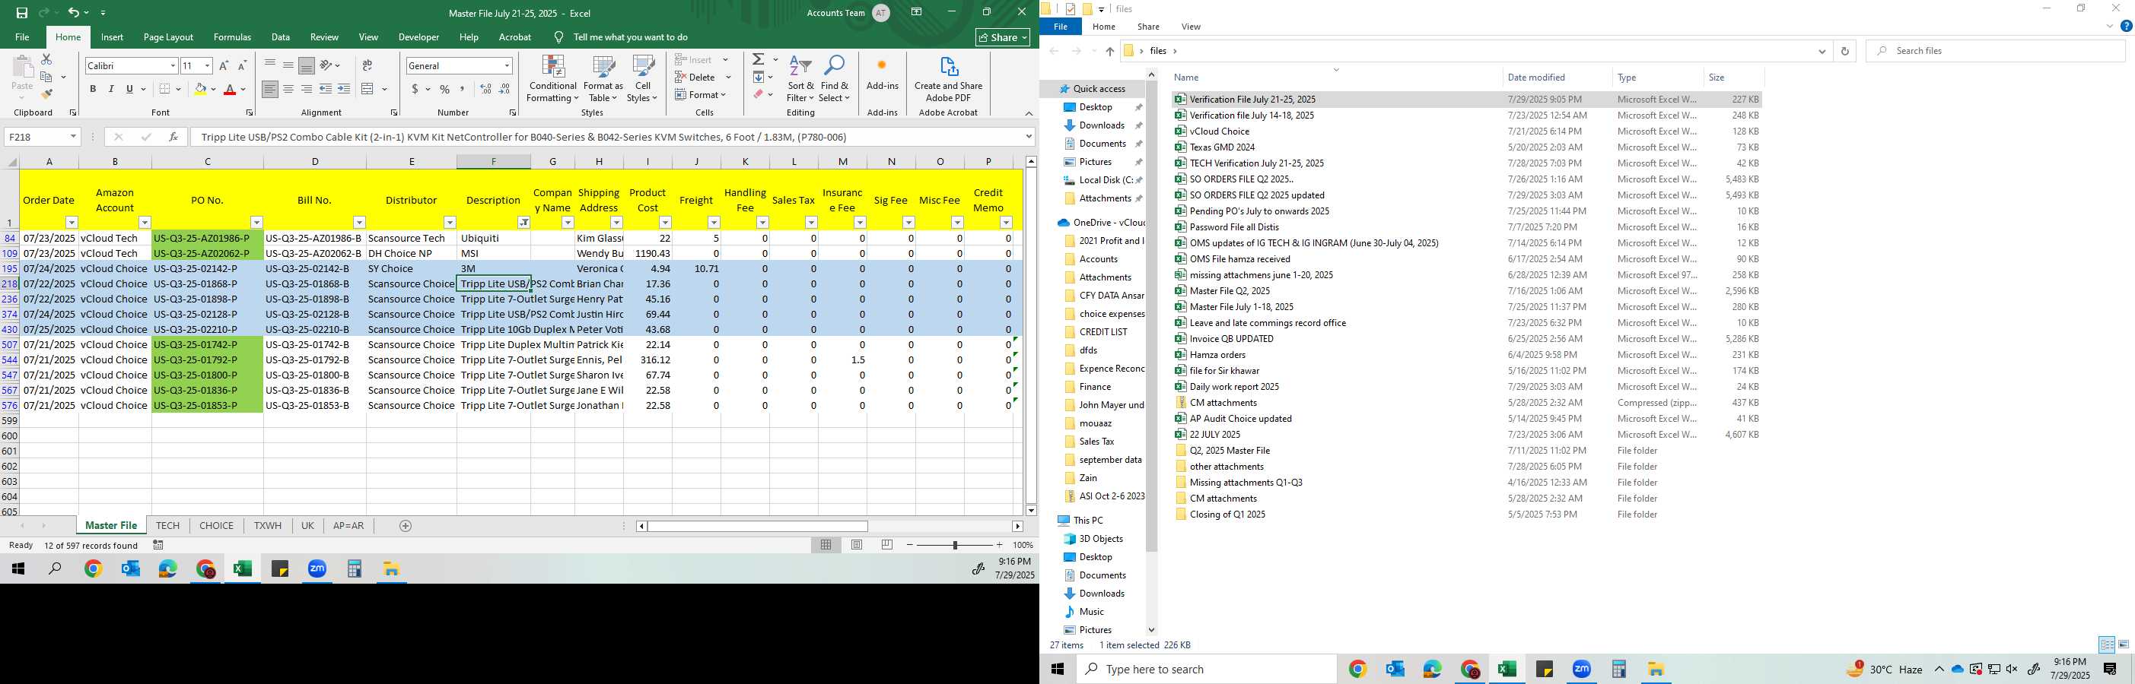Toggle Align Right alignment
Screen dimensions: 2135x684
click(307, 89)
